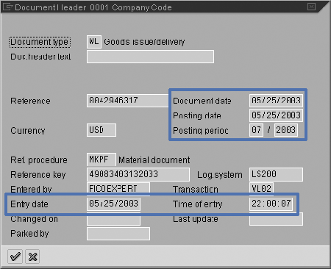Click the Reference label
Viewport: 331px width, 269px height.
(x=30, y=101)
